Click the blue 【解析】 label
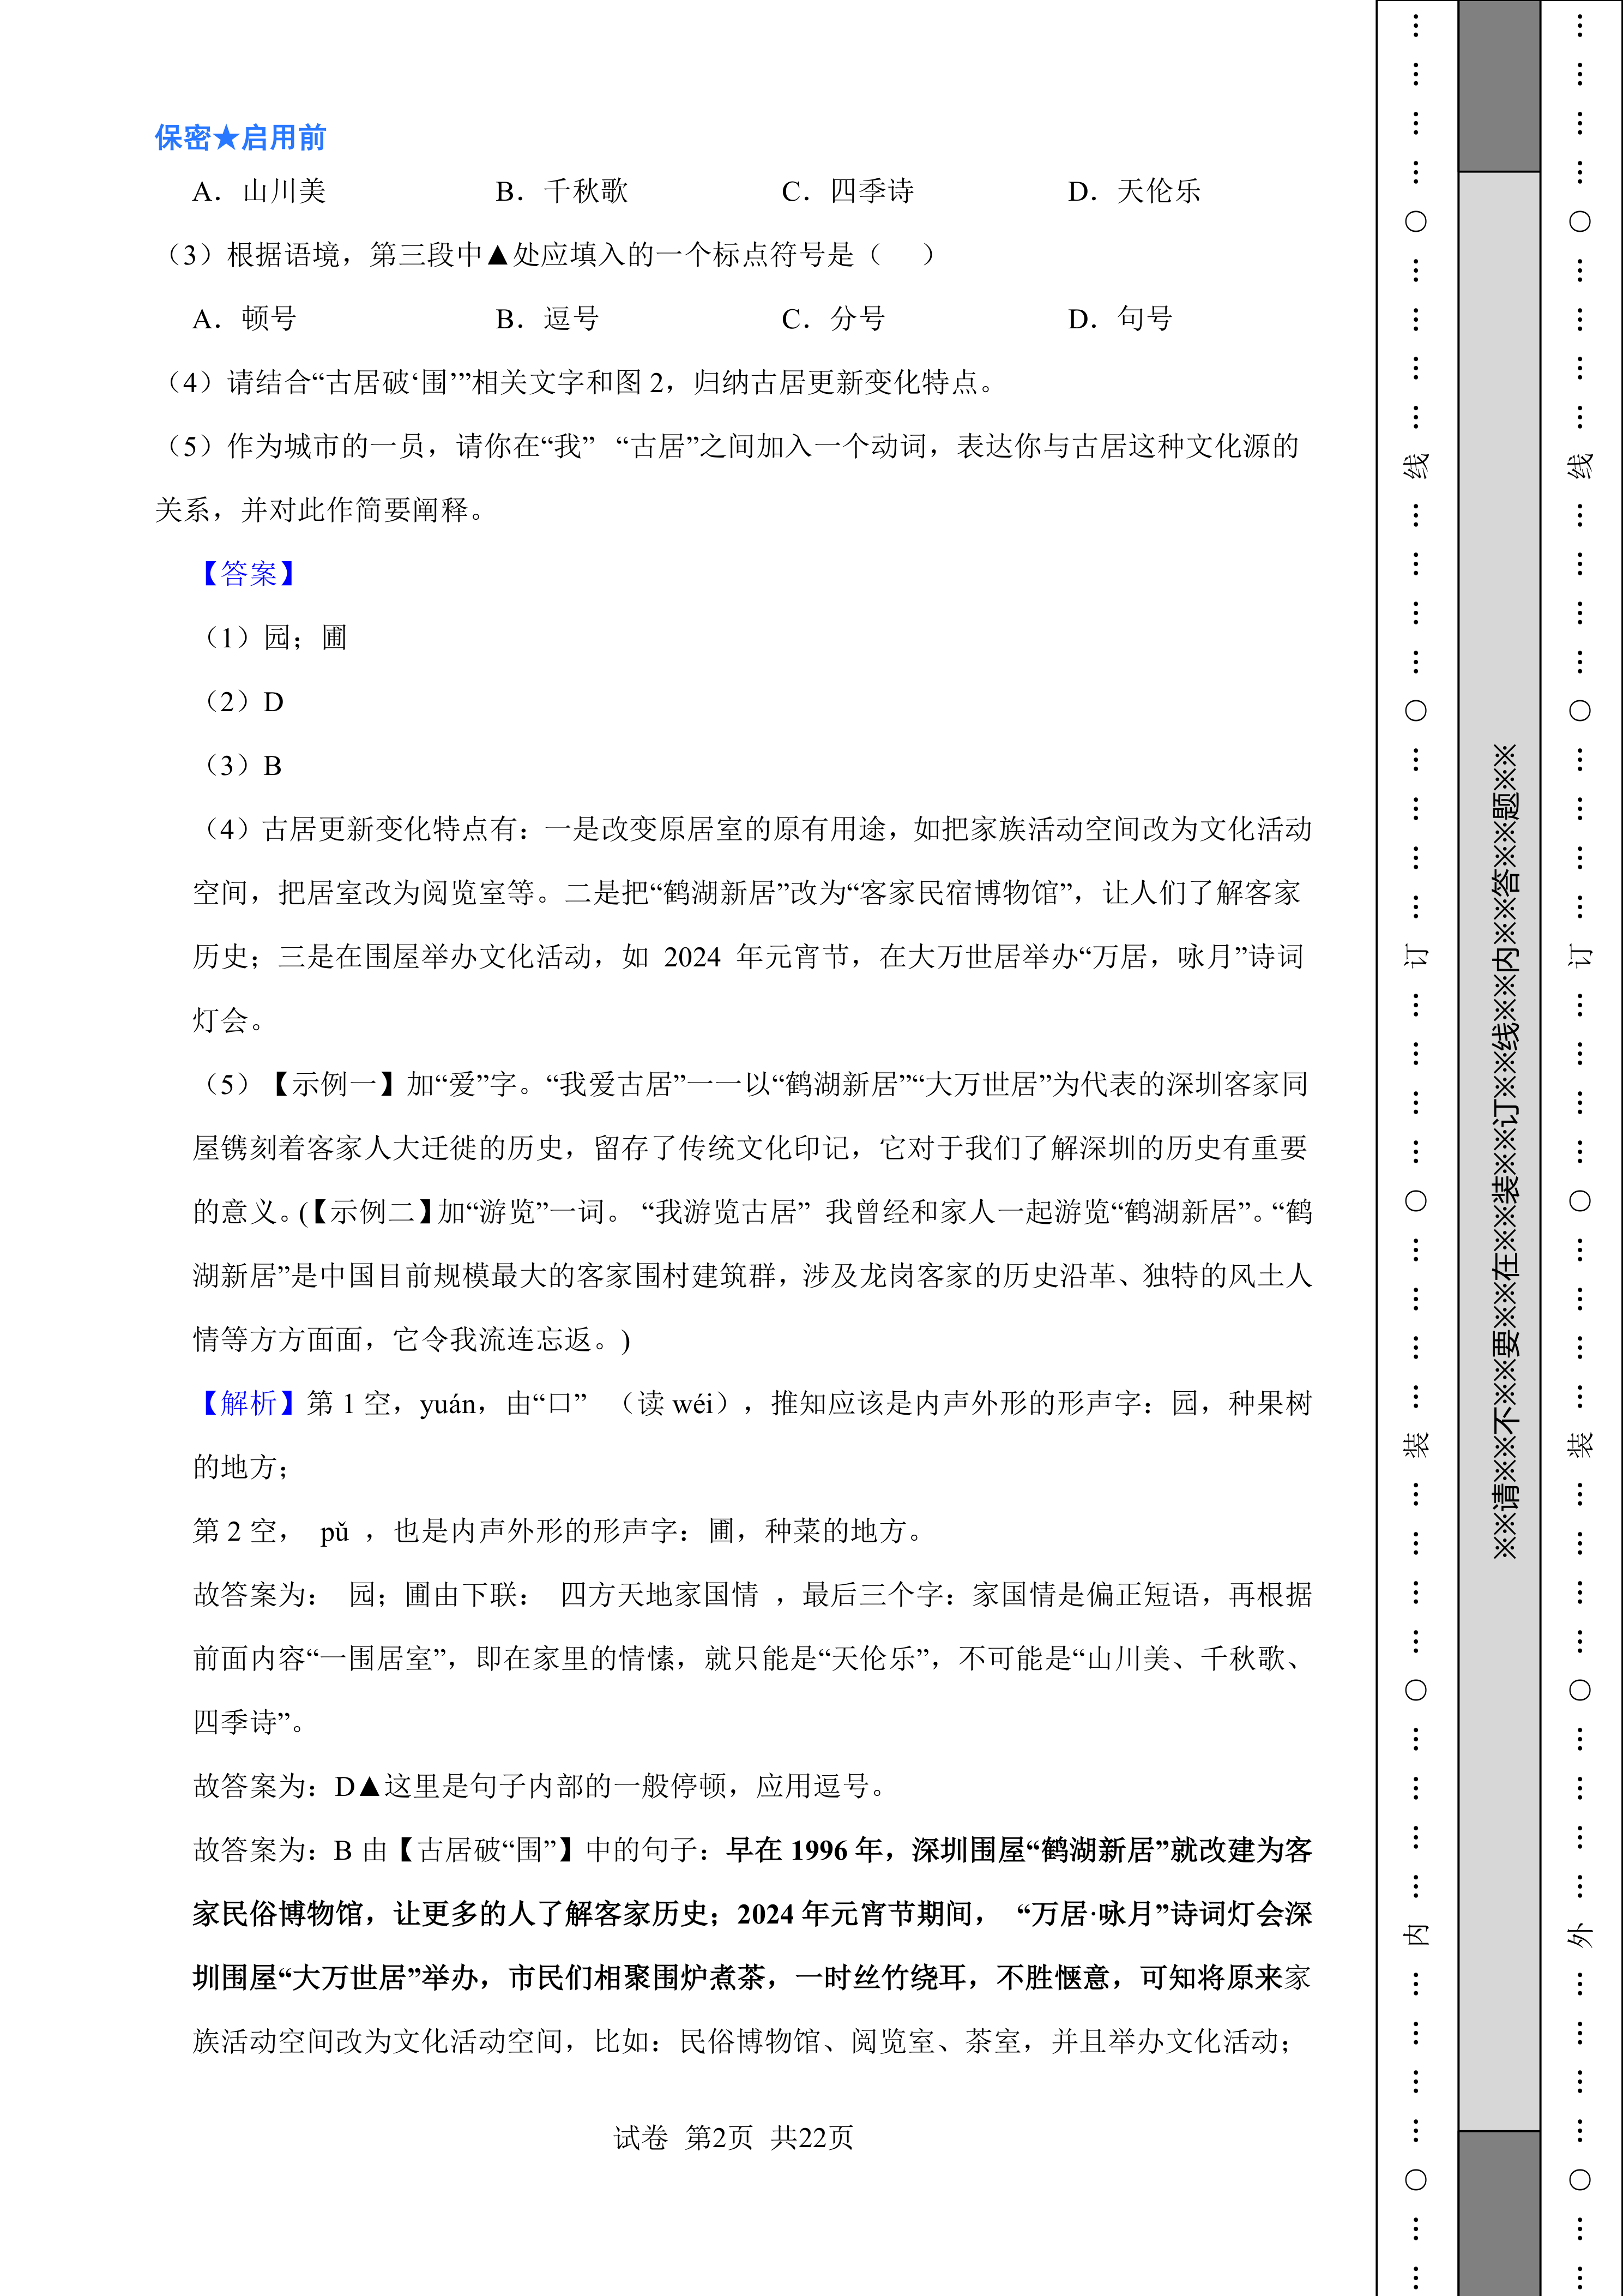The width and height of the screenshot is (1623, 2296). point(249,1403)
